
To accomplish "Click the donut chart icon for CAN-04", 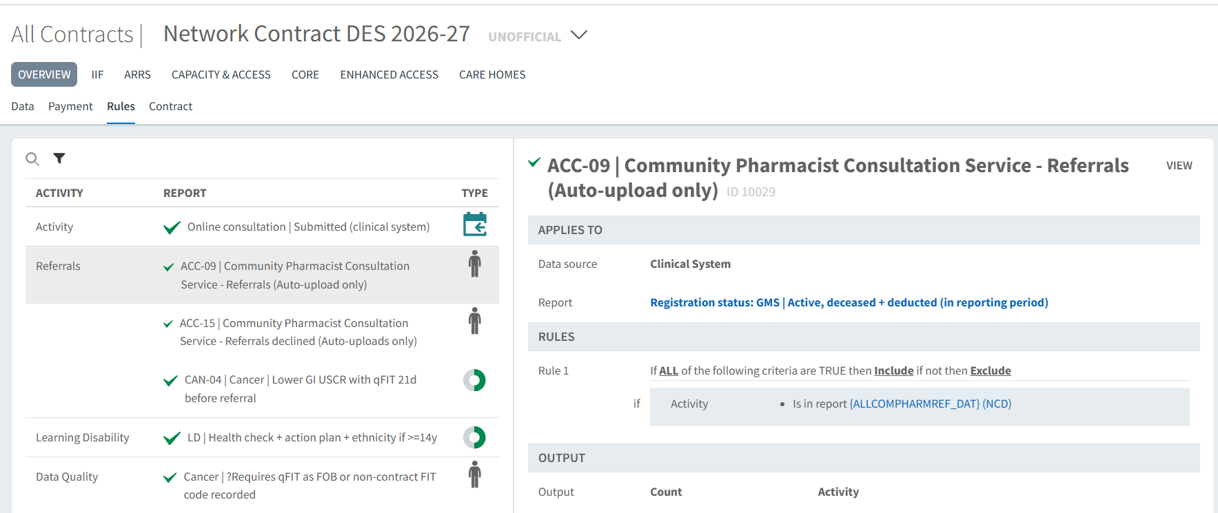I will point(474,380).
